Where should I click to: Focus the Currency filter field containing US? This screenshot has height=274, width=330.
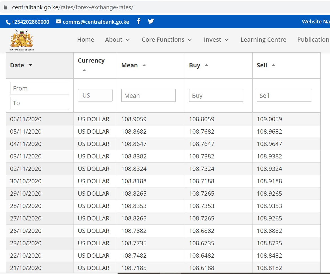pos(95,95)
